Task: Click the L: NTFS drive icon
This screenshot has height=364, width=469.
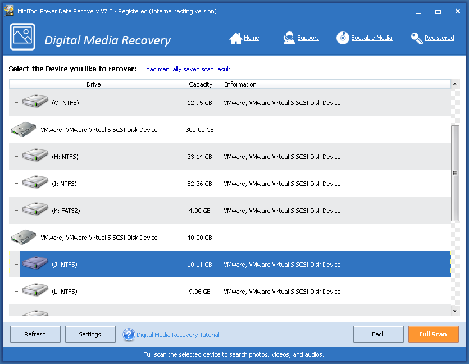Action: (35, 289)
